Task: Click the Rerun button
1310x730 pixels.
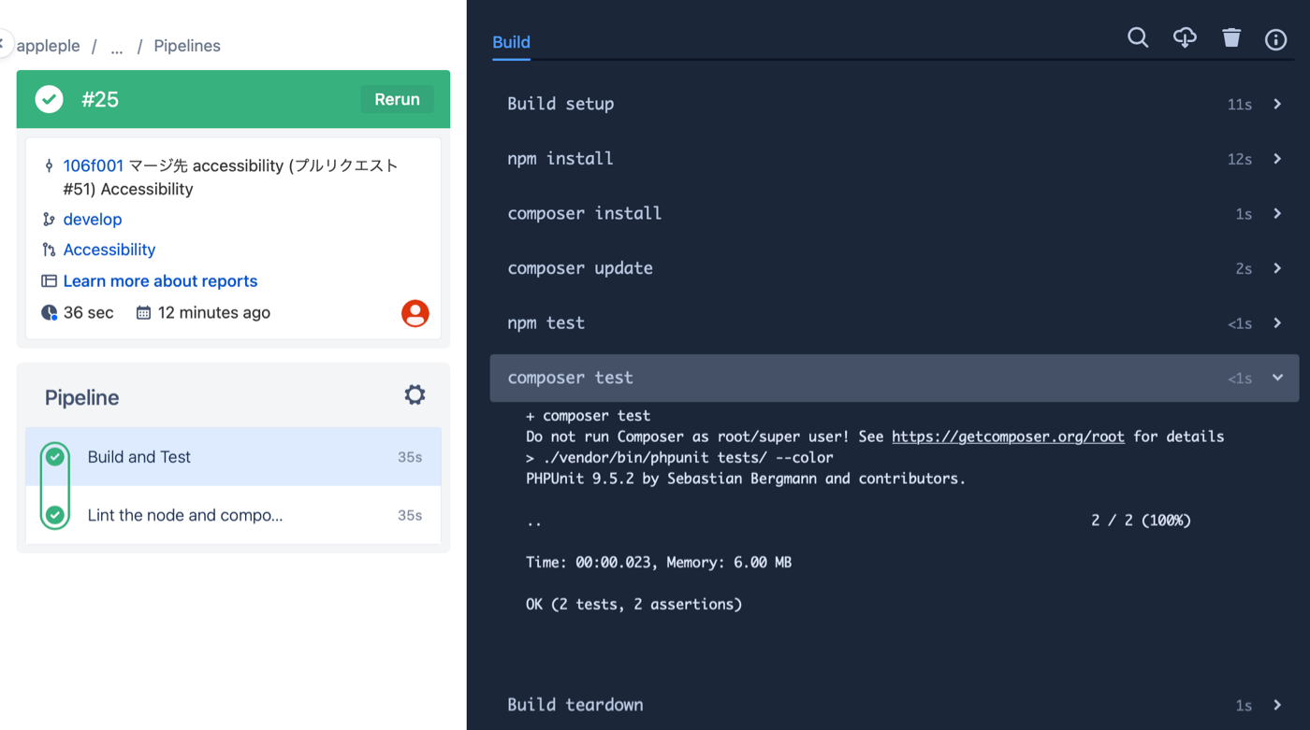Action: [x=397, y=99]
